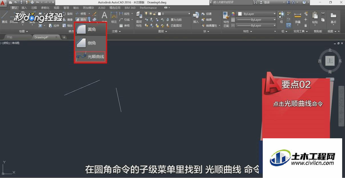Click the top (上) face of ViewCube

click(330, 61)
